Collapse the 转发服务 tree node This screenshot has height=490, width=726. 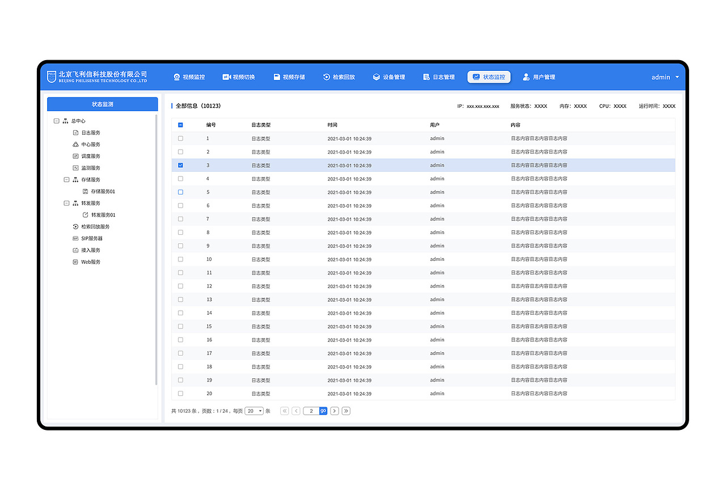[x=66, y=203]
